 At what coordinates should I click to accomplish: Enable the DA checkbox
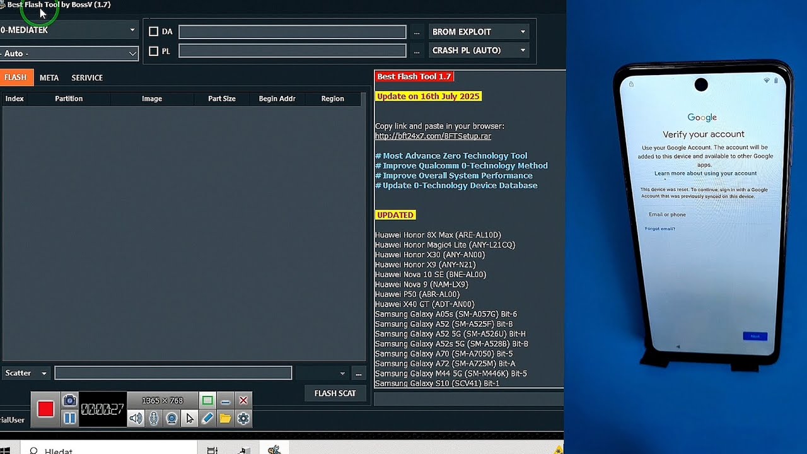click(153, 32)
